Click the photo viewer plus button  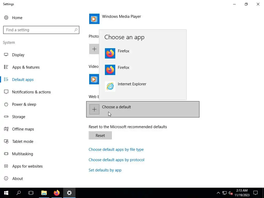[94, 49]
